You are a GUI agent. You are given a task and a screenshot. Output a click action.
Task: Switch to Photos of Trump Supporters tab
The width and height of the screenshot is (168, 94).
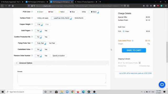pyautogui.click(x=86, y=2)
